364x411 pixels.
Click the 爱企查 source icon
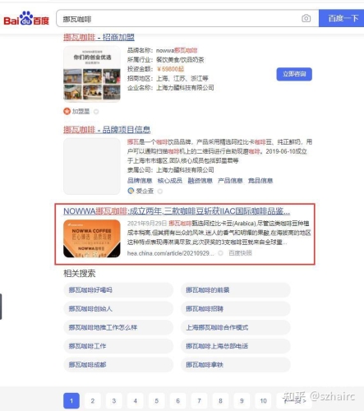131,191
